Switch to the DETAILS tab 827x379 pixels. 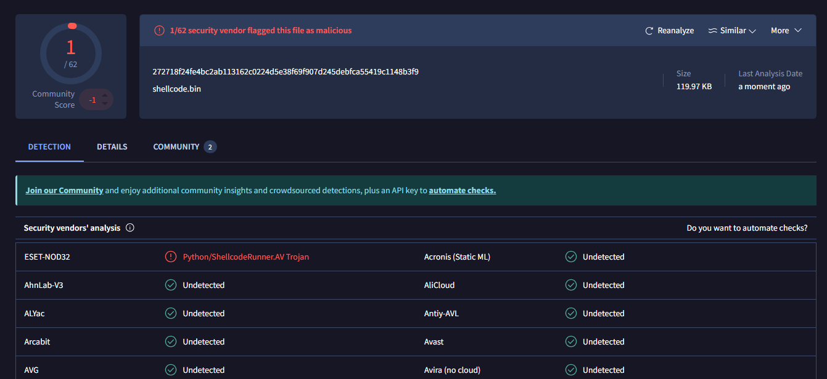112,147
